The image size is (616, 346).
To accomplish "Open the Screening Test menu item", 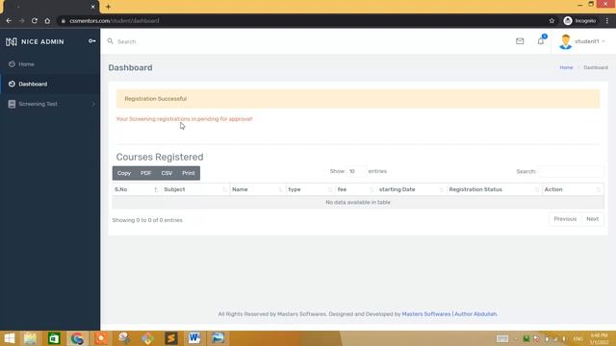I will point(38,104).
